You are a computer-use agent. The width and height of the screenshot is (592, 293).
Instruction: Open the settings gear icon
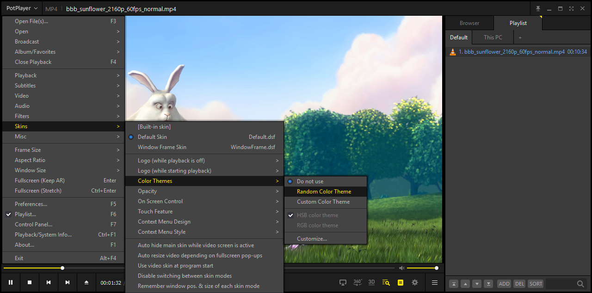coord(415,282)
